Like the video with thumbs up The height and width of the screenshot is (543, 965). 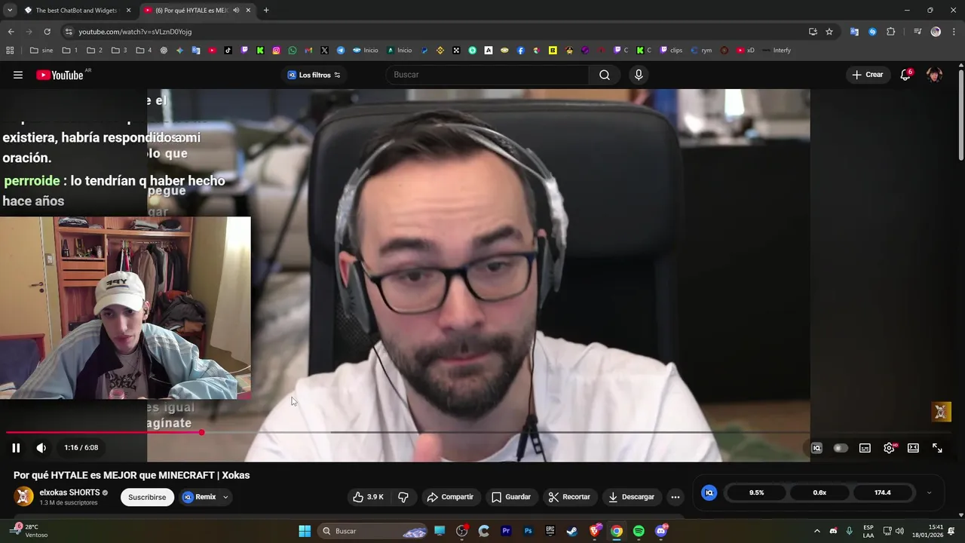tap(368, 497)
